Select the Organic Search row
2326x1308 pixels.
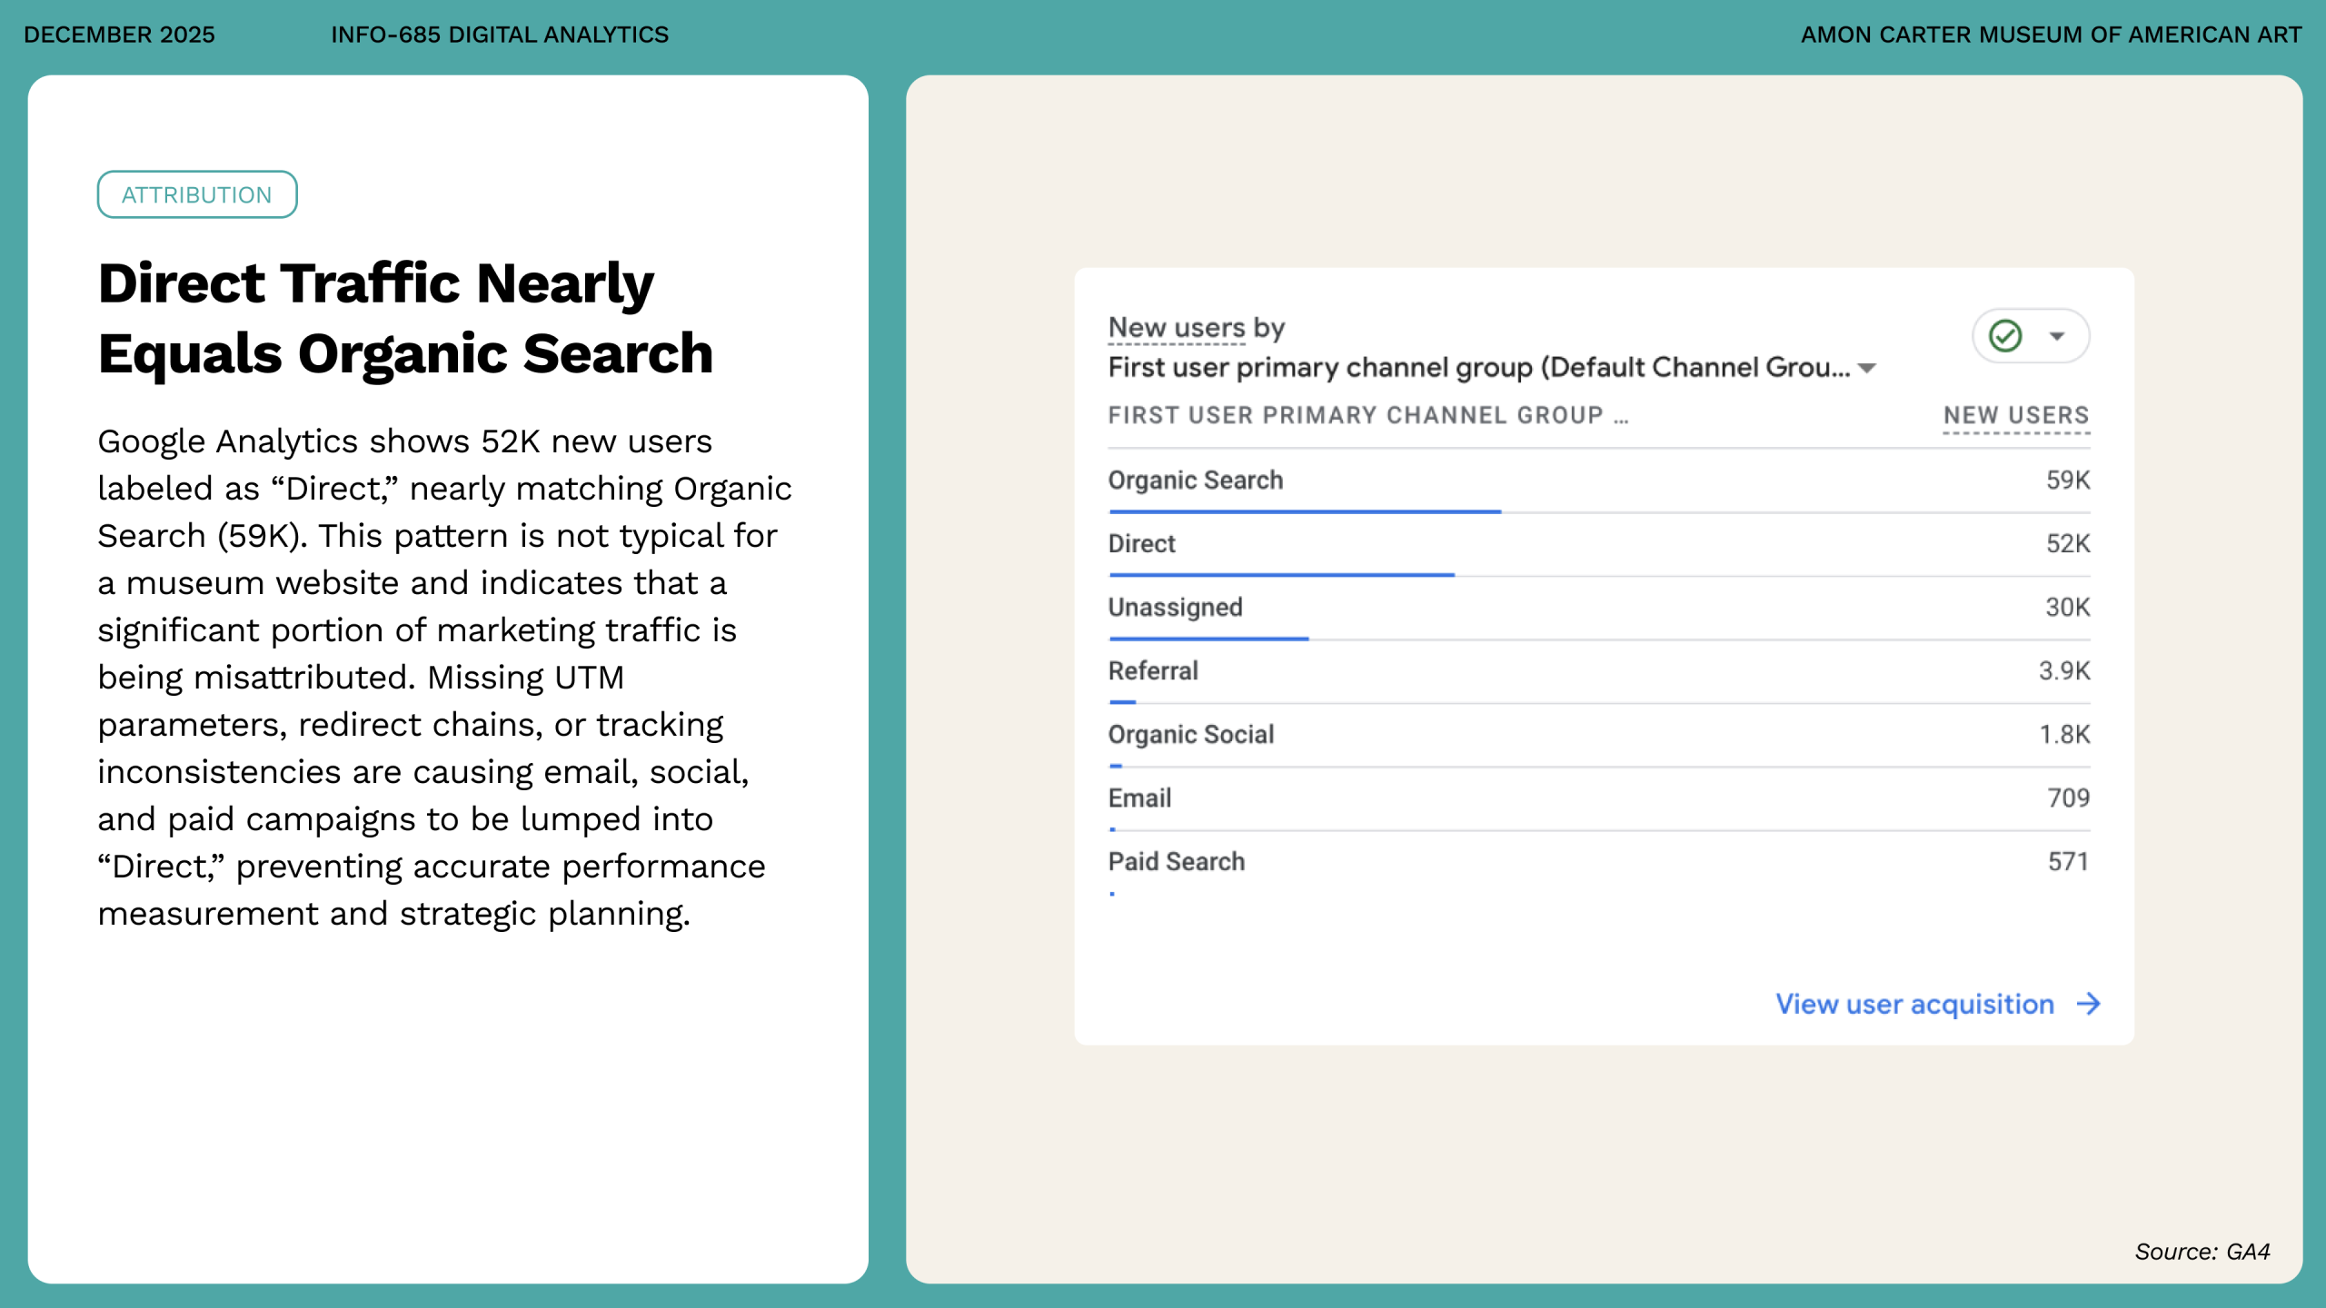[1196, 480]
